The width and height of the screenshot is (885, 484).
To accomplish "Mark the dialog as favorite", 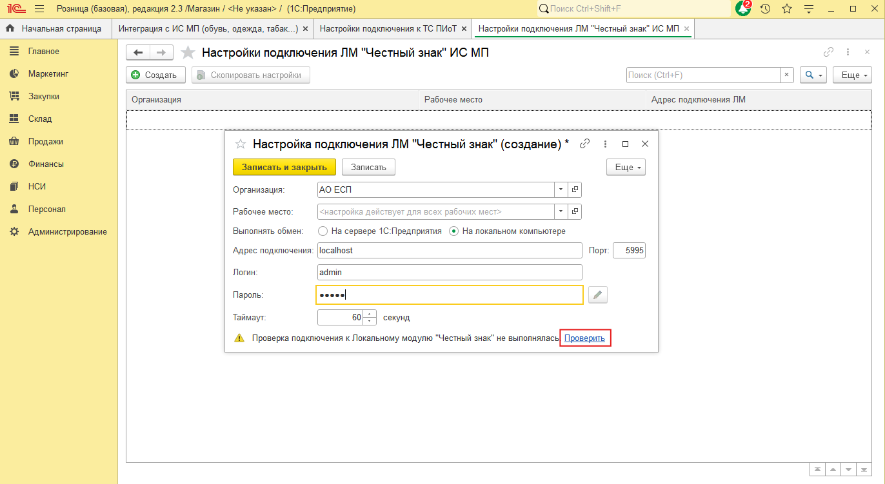I will pos(241,144).
